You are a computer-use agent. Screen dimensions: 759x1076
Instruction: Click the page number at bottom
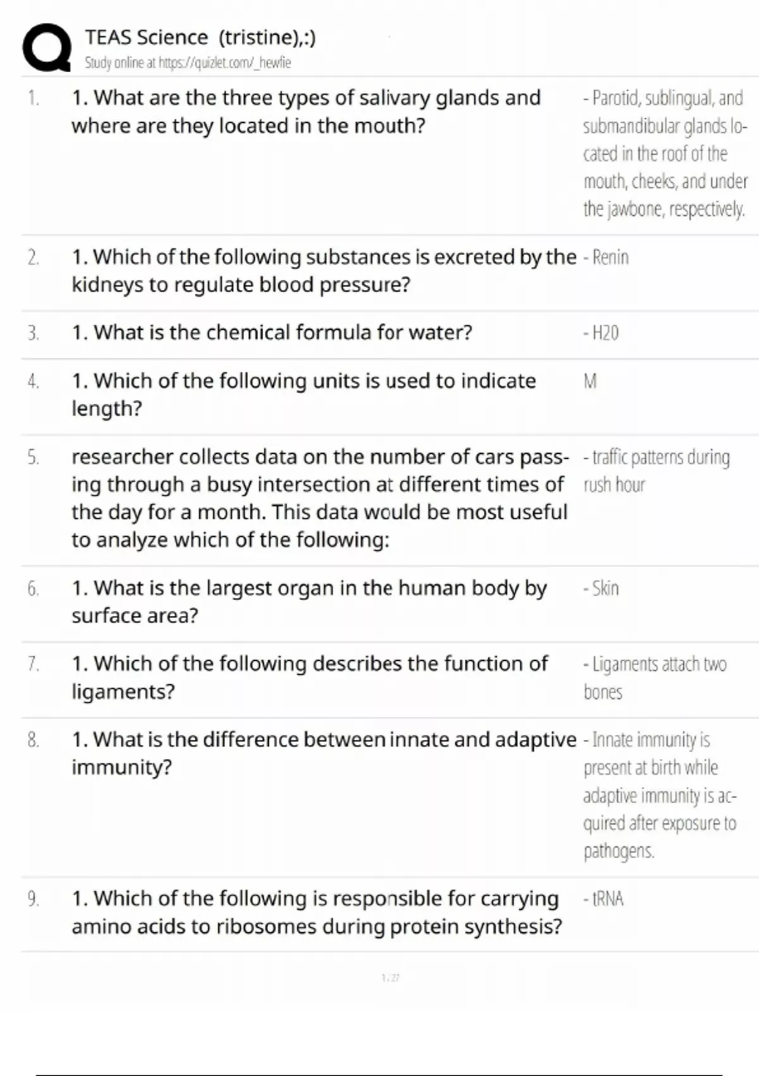[390, 978]
